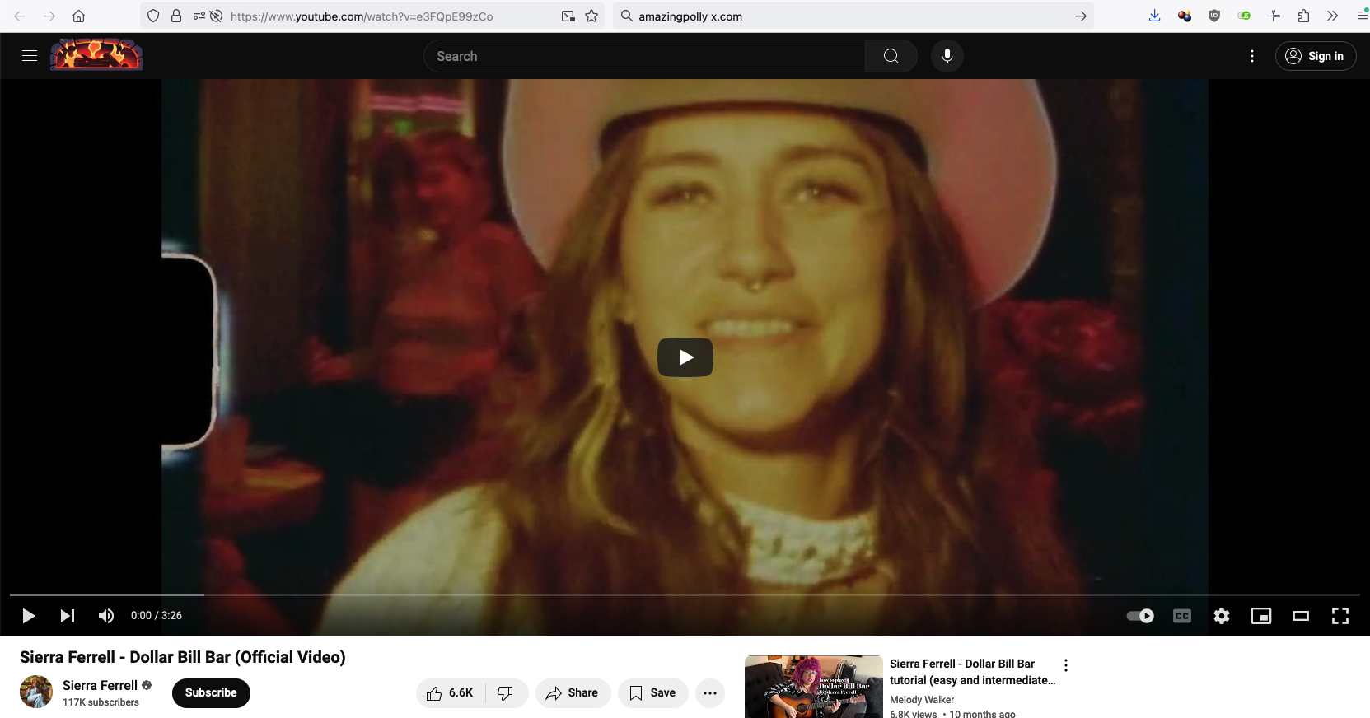Click the YouTube search magnifier button

891,56
